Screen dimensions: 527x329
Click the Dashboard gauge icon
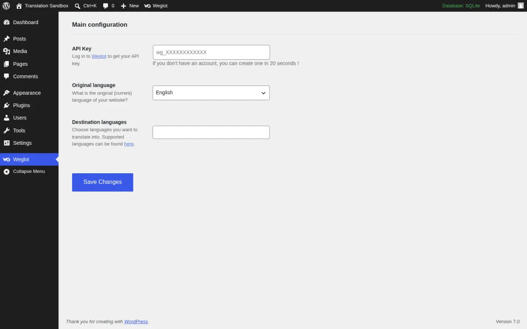7,22
